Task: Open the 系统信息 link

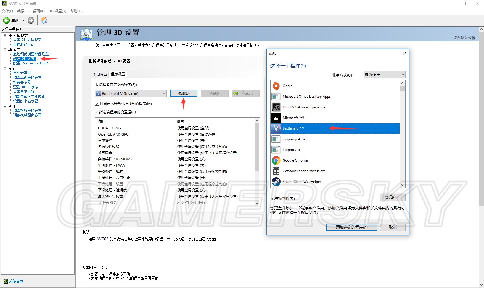Action: (16, 281)
